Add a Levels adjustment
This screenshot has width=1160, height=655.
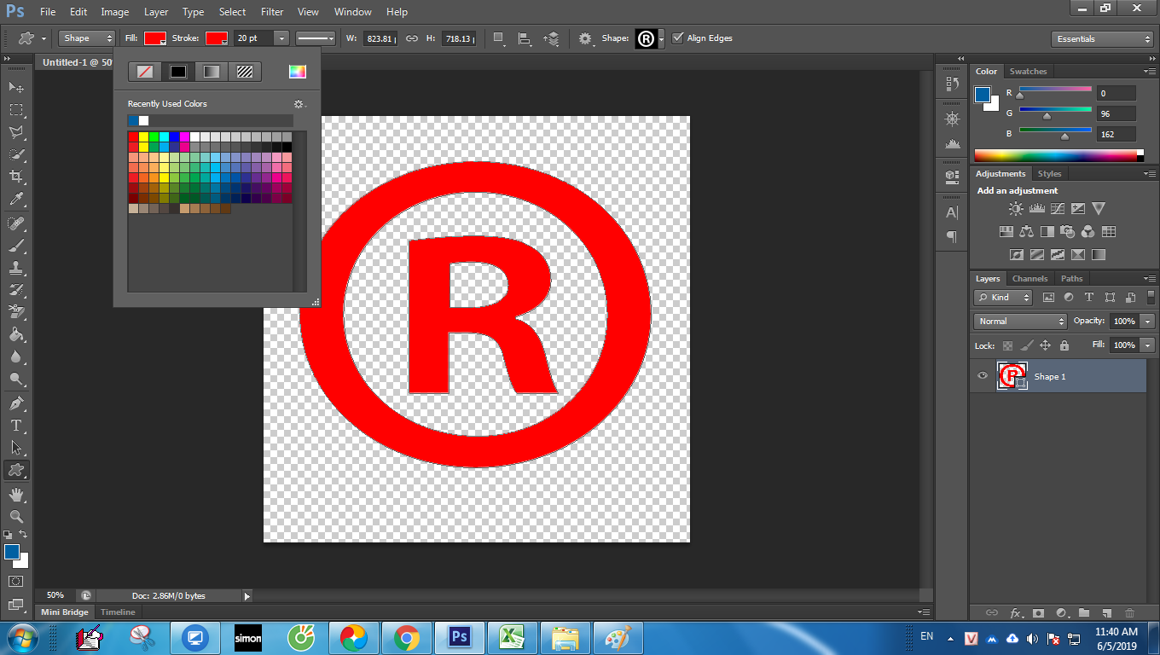(x=1037, y=208)
